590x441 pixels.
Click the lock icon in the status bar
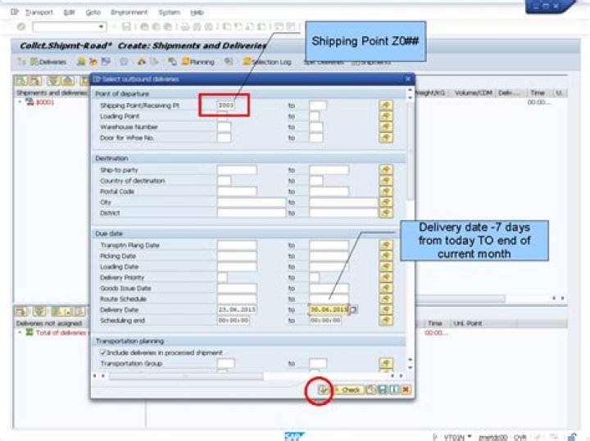(572, 437)
